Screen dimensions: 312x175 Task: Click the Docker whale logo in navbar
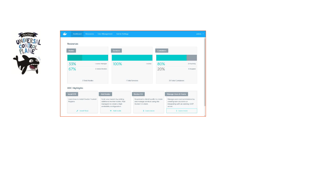[x=65, y=34]
